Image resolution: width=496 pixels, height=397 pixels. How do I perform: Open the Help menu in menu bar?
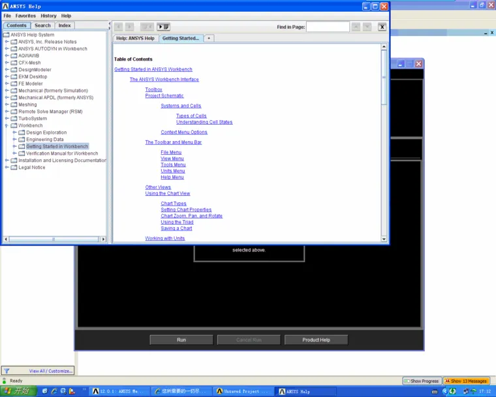[x=66, y=16]
